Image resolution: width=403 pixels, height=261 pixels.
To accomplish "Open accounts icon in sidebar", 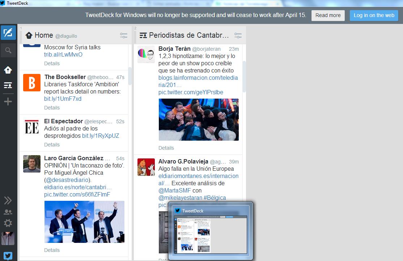I will pos(8,212).
